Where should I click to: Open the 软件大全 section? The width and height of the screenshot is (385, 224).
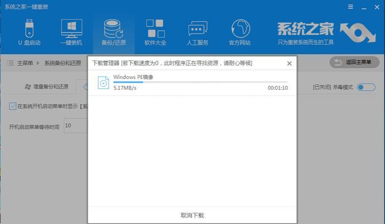[x=156, y=32]
